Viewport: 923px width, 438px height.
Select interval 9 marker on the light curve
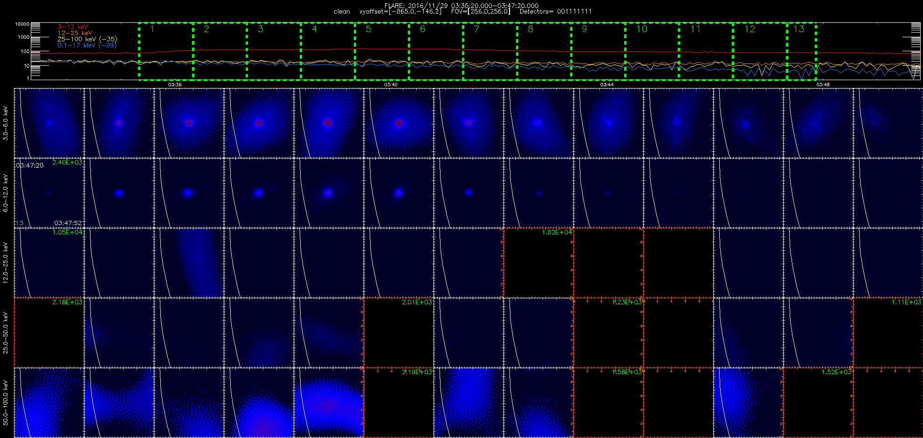click(x=585, y=29)
